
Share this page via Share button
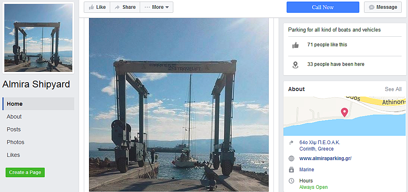click(x=125, y=7)
